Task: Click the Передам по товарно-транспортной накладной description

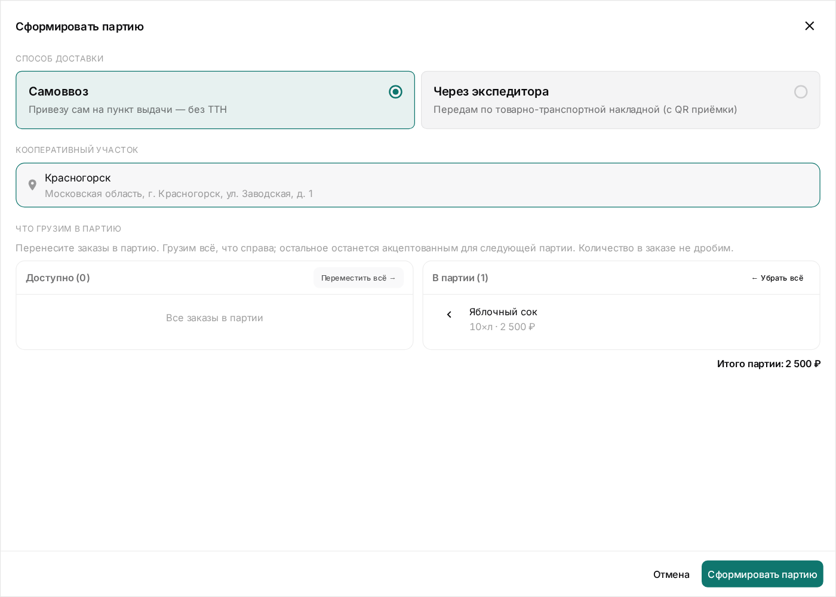Action: 585,109
